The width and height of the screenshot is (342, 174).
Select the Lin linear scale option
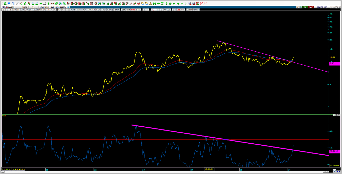[174, 10]
